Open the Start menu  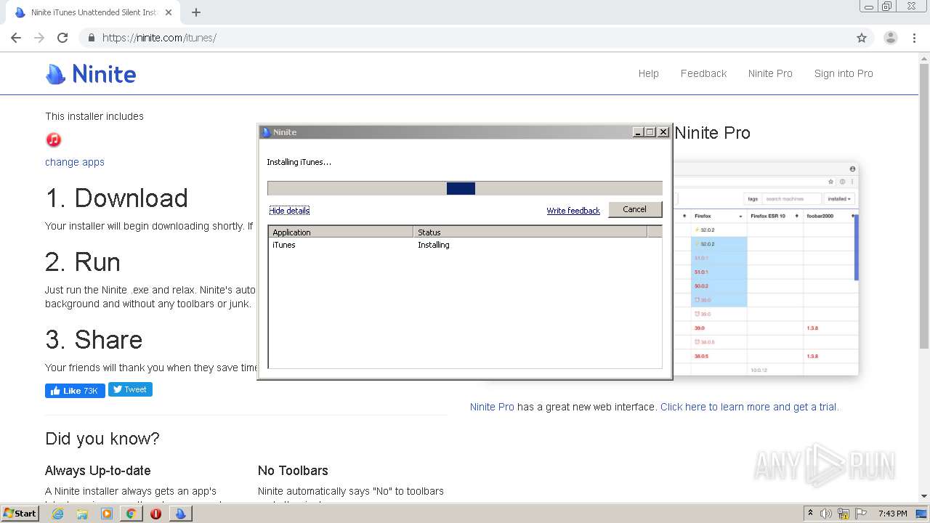click(x=20, y=514)
